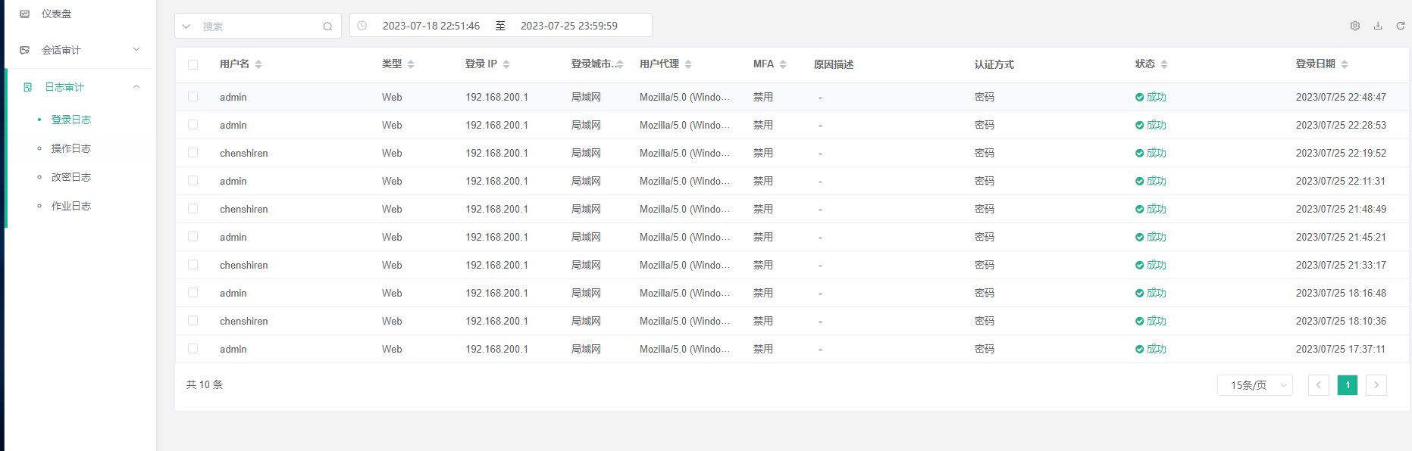Open table settings gear icon
The image size is (1412, 451).
pyautogui.click(x=1355, y=26)
